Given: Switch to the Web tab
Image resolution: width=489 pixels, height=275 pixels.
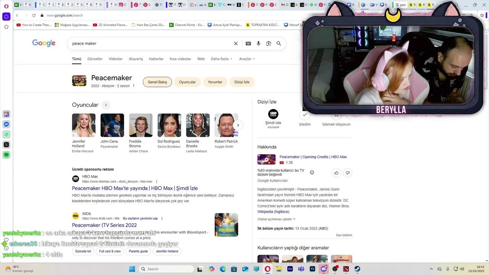Looking at the screenshot, I should click(x=201, y=59).
